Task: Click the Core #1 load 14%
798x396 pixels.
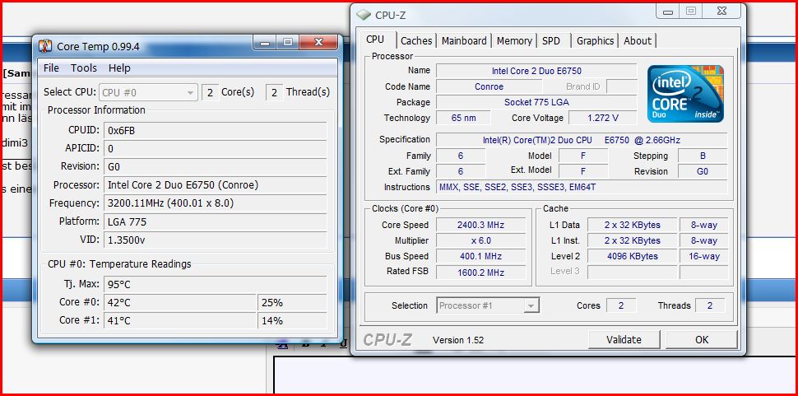Action: [x=292, y=320]
